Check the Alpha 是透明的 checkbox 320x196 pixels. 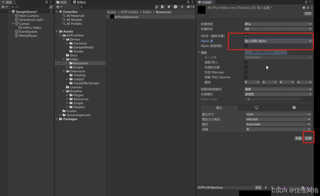pos(246,46)
